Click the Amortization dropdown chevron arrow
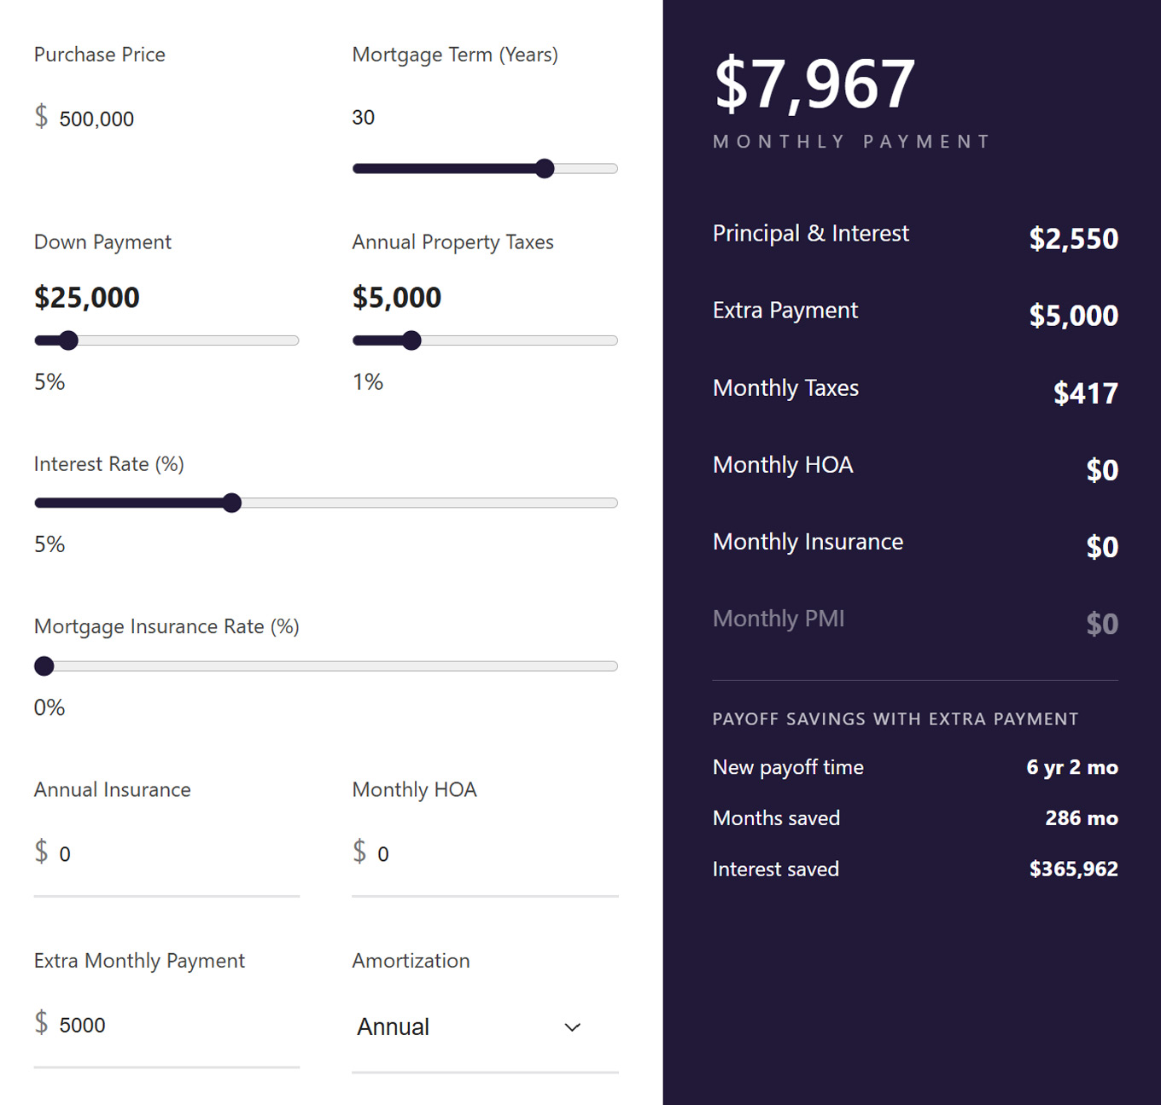 click(x=573, y=1027)
